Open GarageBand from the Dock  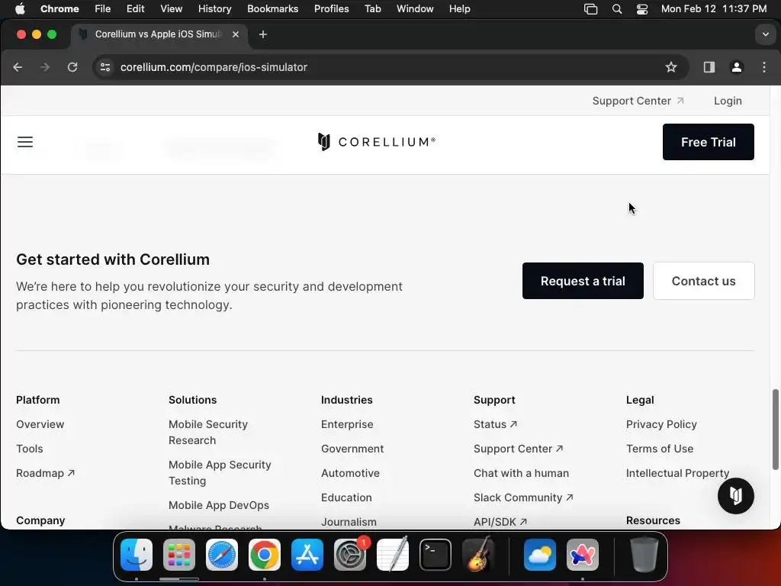pos(478,555)
